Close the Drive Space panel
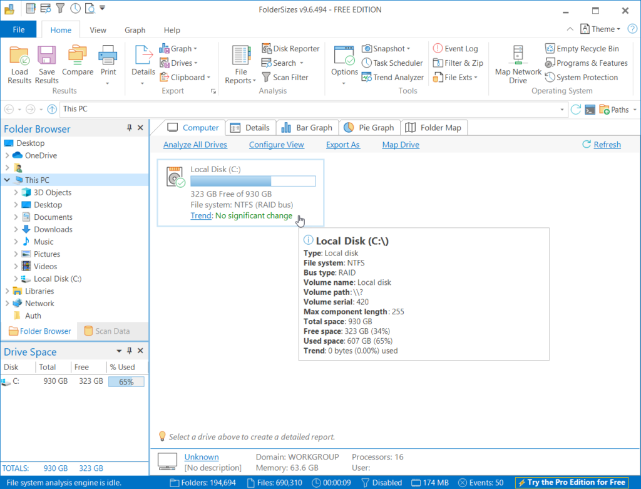The image size is (641, 489). (140, 351)
